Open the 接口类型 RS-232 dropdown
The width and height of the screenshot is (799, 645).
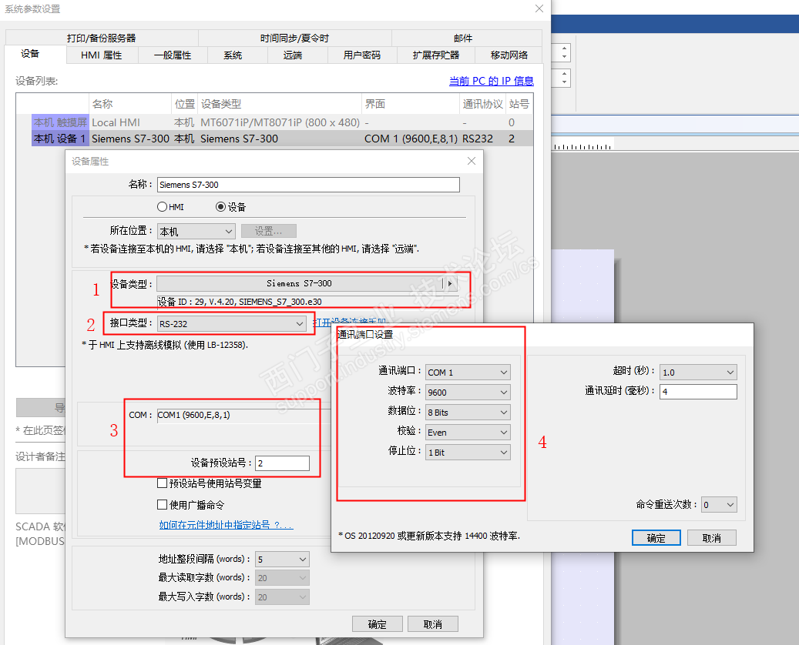[231, 324]
